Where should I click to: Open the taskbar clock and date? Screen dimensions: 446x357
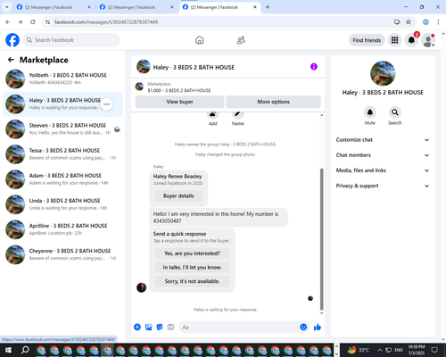[x=417, y=350]
